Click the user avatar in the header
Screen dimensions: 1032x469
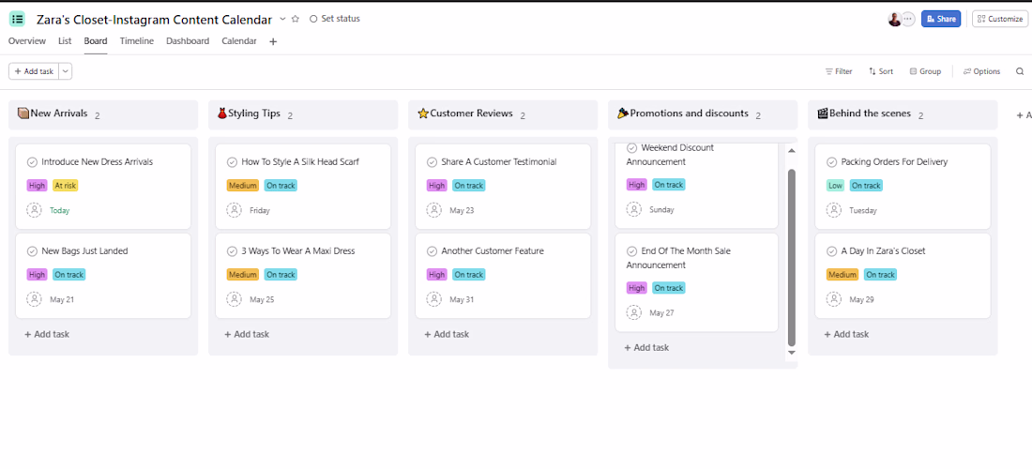(x=894, y=19)
